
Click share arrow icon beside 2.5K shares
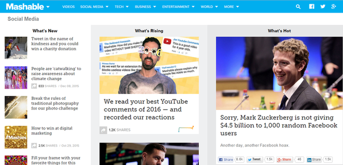[34, 145]
